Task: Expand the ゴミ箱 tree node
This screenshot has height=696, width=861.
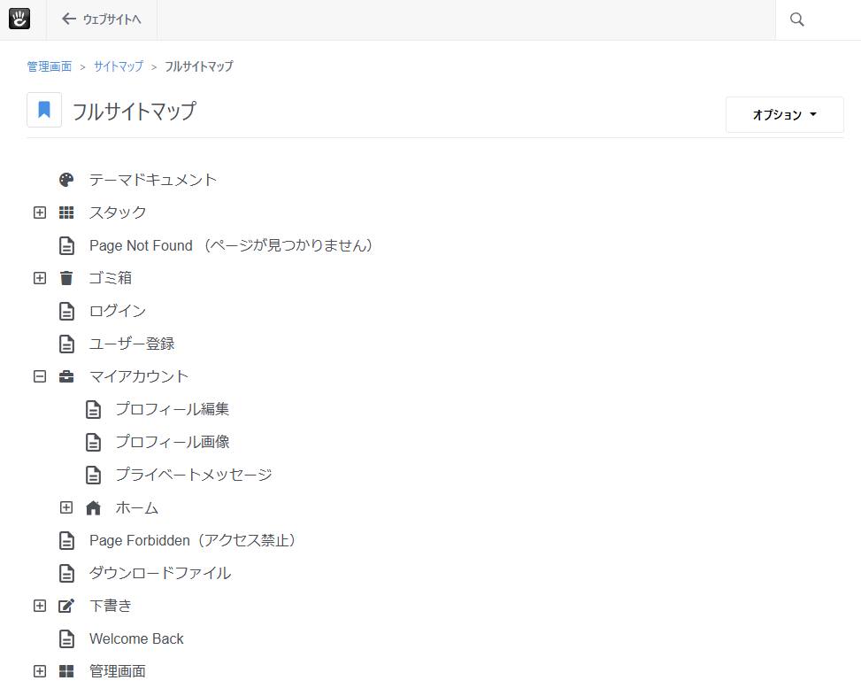Action: tap(40, 278)
